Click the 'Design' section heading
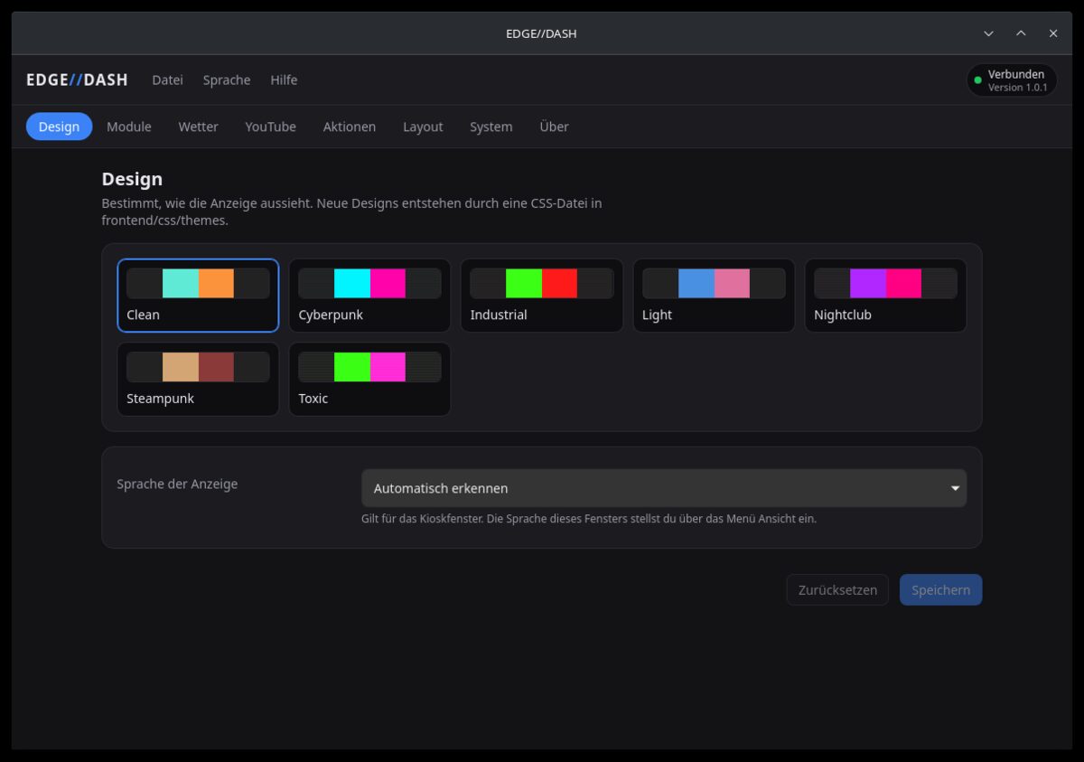 (132, 179)
